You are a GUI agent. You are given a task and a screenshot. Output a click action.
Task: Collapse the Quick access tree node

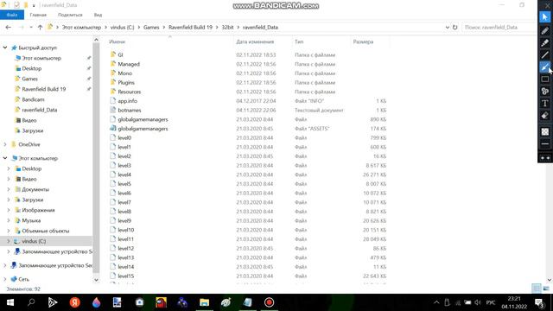pos(5,48)
